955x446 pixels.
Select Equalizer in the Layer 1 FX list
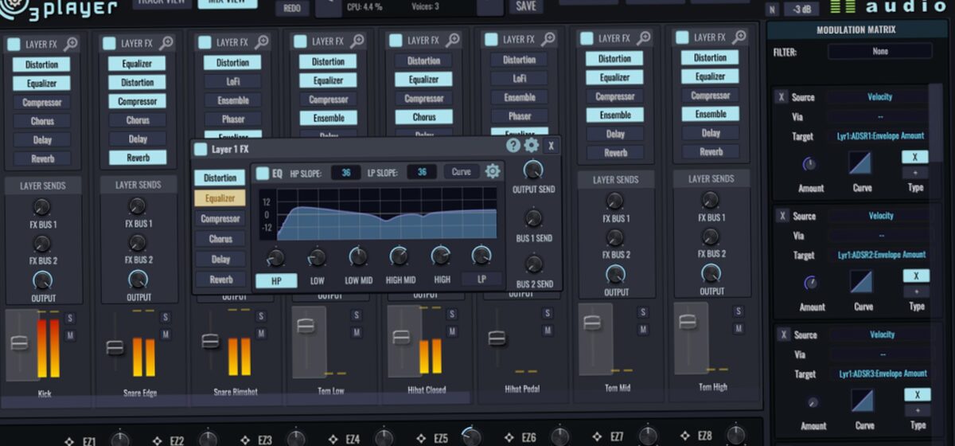click(x=220, y=198)
